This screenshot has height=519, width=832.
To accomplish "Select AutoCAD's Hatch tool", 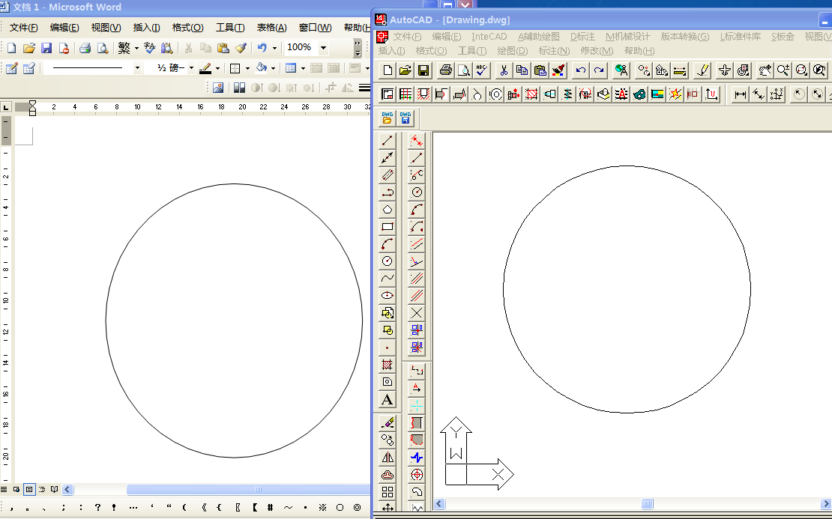I will (x=388, y=364).
